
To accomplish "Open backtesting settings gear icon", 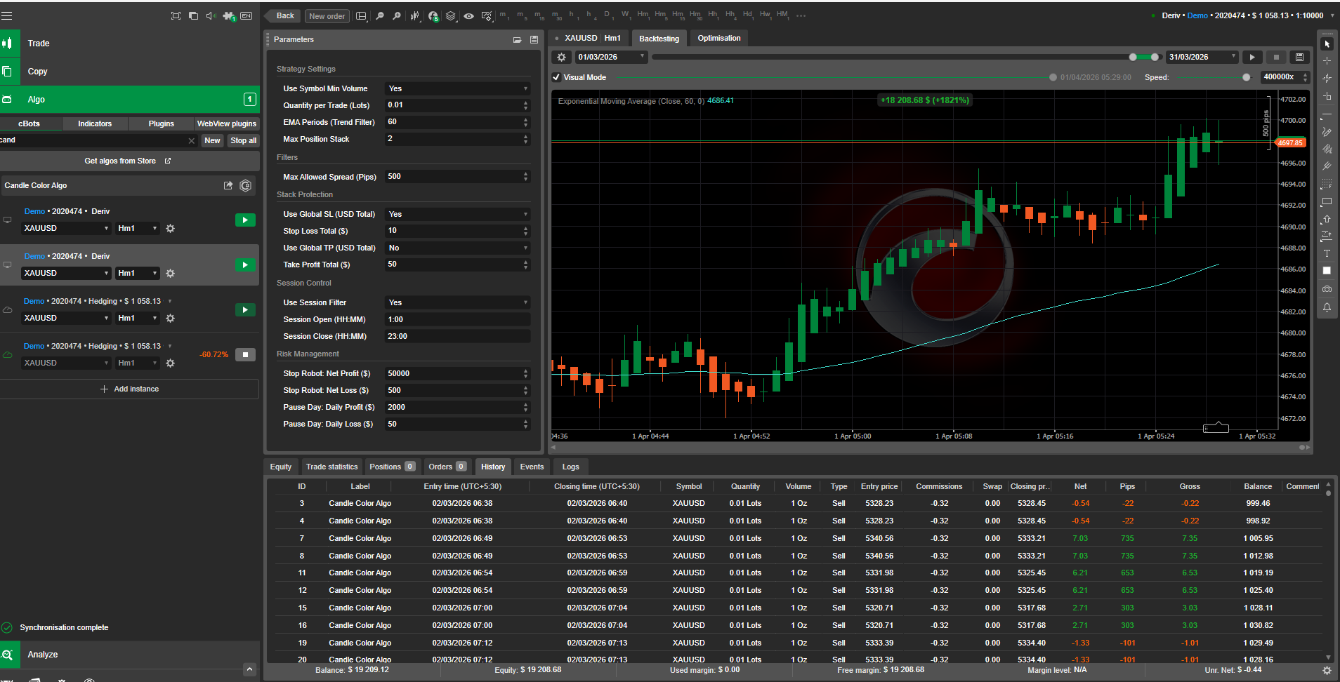I will click(x=561, y=58).
